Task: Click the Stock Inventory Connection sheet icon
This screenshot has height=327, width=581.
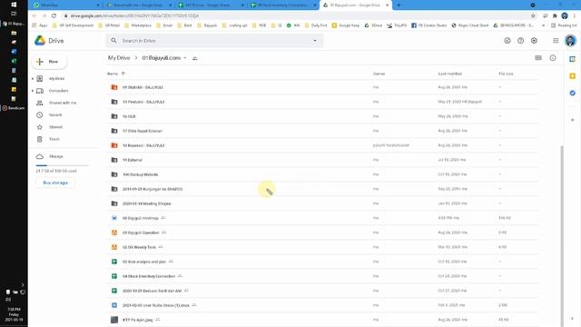Action: coord(114,276)
